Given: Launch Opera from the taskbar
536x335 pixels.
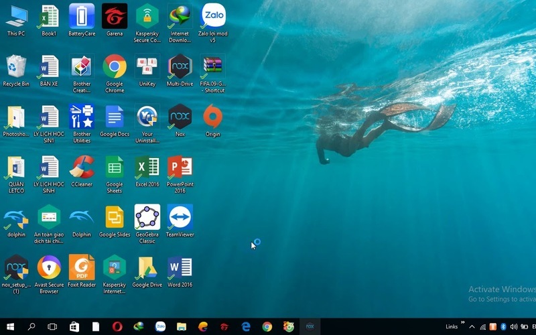Looking at the screenshot, I should click(117, 327).
